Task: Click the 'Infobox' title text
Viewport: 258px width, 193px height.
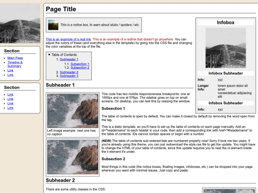Action: click(x=226, y=22)
